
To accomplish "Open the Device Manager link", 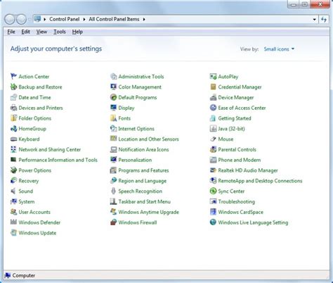I will 236,97.
